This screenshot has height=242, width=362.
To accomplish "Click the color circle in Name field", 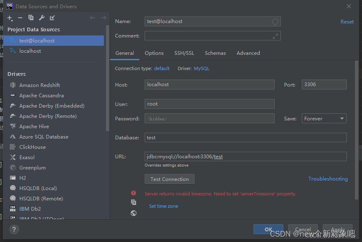I will pyautogui.click(x=275, y=22).
